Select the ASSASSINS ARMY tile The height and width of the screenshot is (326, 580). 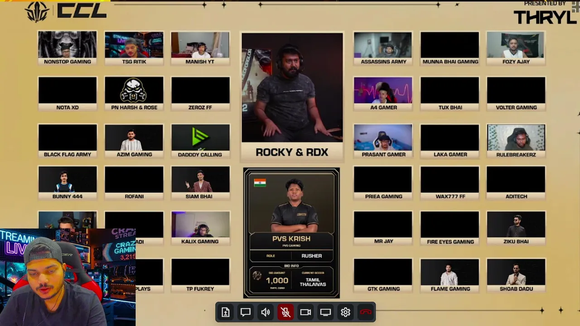383,48
